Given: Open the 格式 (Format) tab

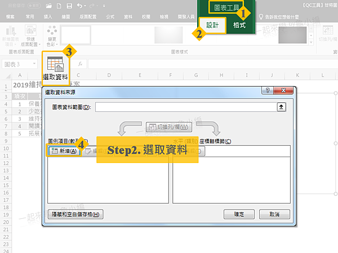Looking at the screenshot, I should [239, 25].
